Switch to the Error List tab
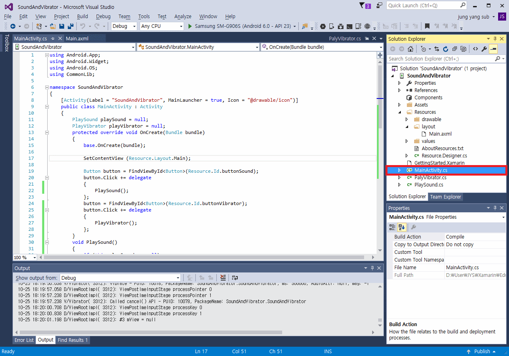 click(24, 340)
